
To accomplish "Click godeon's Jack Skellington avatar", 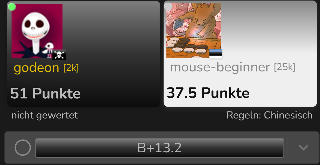I will click(37, 31).
